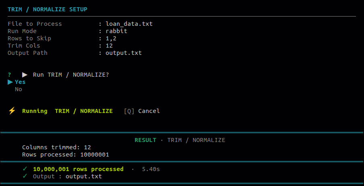This screenshot has height=186, width=364.
Task: Click the Trim Cols value 12
Action: 109,46
